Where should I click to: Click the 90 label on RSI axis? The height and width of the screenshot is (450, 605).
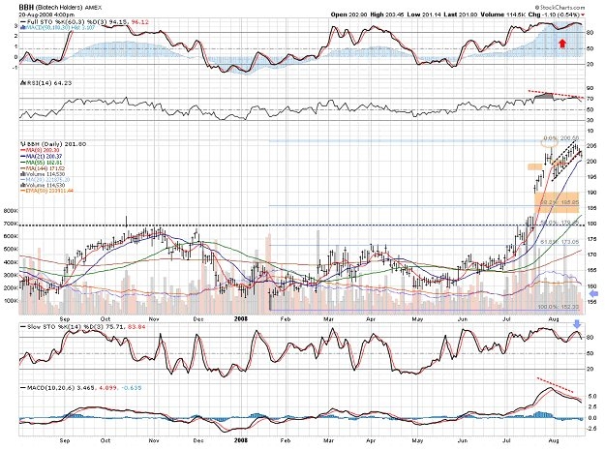point(590,88)
